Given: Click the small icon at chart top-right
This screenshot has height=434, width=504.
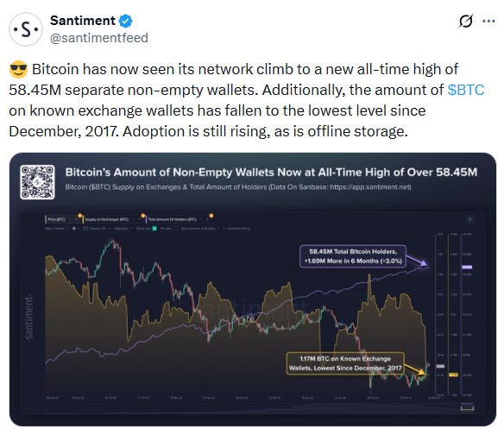Looking at the screenshot, I should point(470,219).
